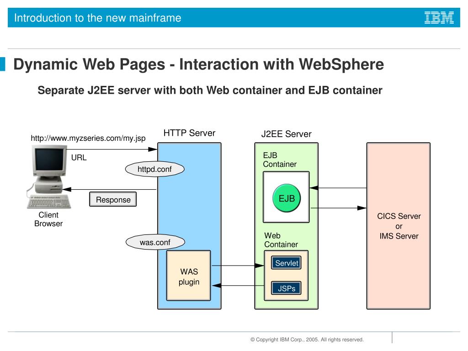Click Introduction to the new mainframe header
This screenshot has width=468, height=351.
pos(98,18)
